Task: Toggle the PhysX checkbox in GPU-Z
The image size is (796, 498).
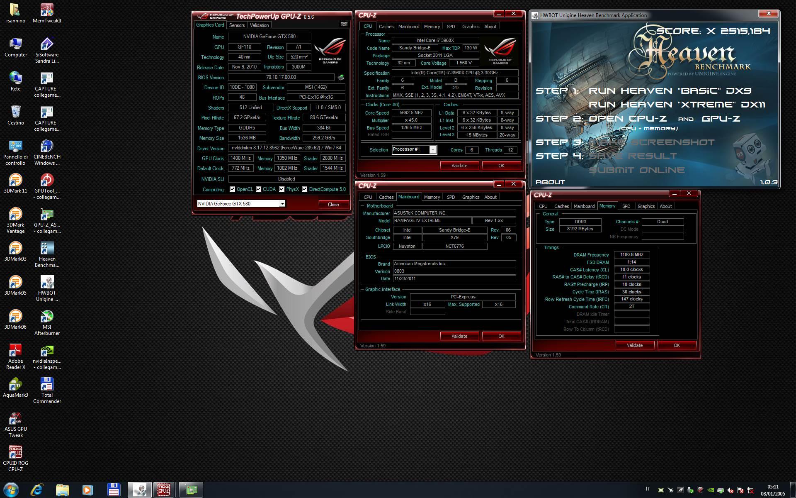Action: click(282, 189)
